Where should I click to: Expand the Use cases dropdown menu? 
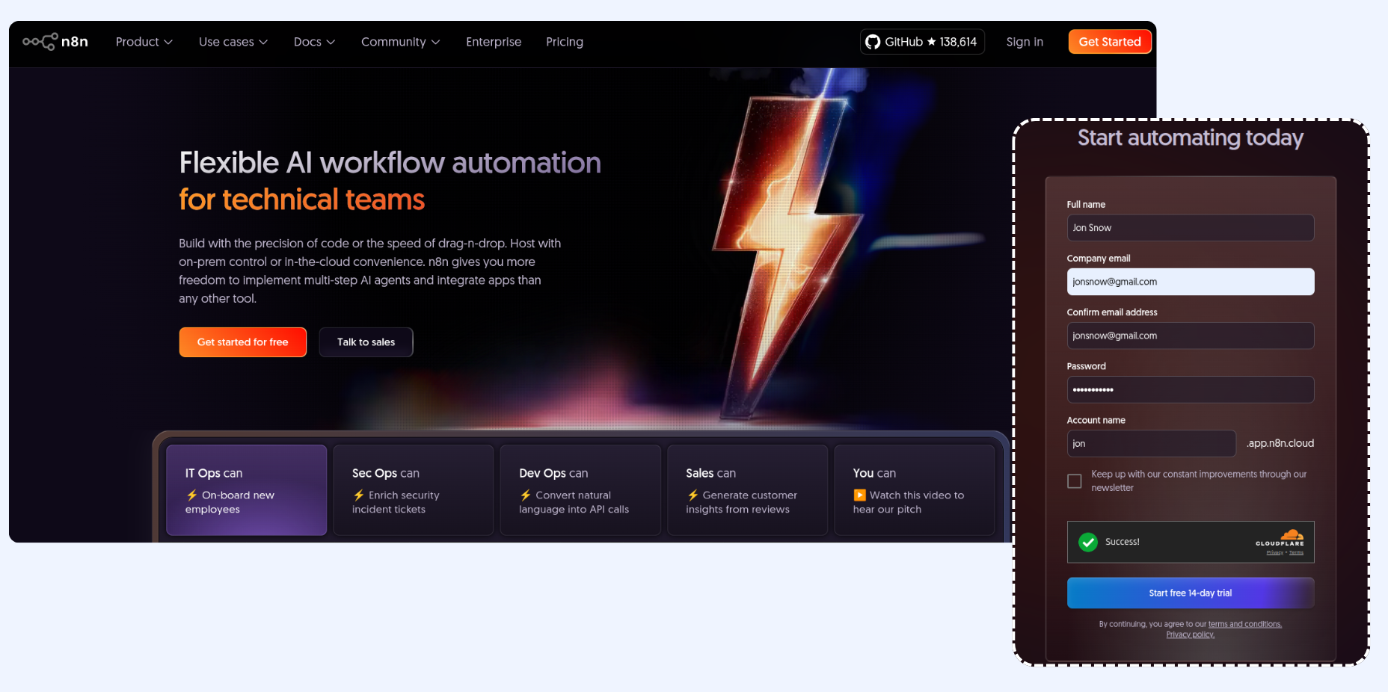point(233,42)
